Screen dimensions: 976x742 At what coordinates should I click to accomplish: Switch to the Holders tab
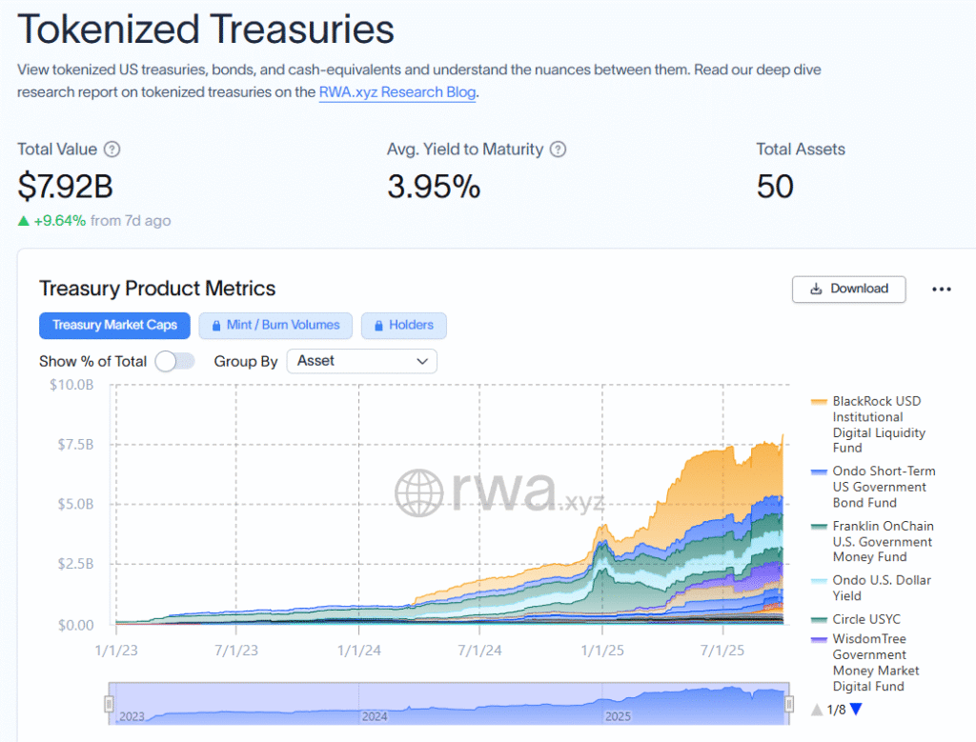(404, 325)
